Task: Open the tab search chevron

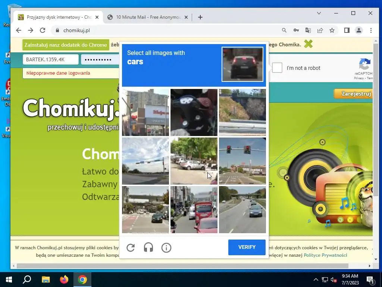Action: pyautogui.click(x=319, y=13)
